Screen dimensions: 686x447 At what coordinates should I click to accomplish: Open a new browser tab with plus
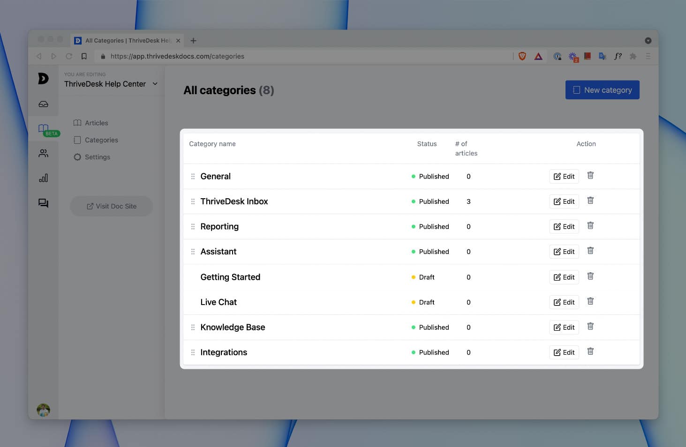pos(193,41)
